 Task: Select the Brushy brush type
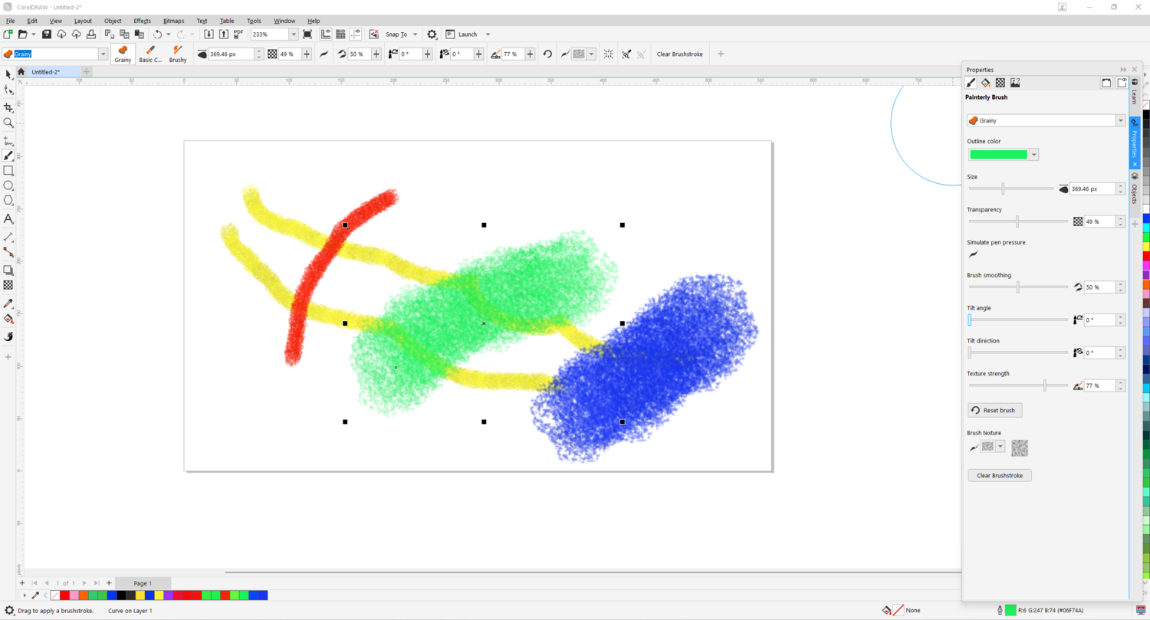coord(178,54)
